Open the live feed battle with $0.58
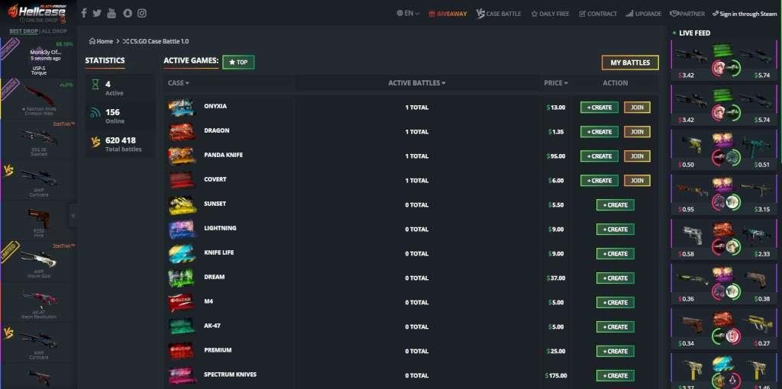Viewport: 782px width, 389px height. pos(725,240)
